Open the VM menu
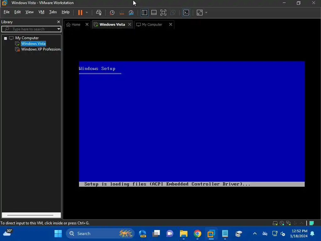Image resolution: width=321 pixels, height=241 pixels. coord(41,12)
